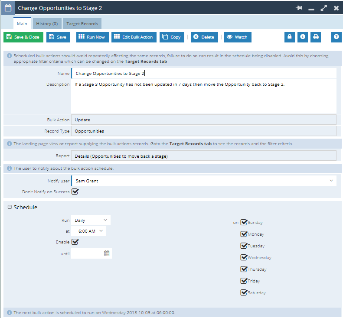Open the Target Records tab
Screen dimensions: 343x318
(82, 23)
